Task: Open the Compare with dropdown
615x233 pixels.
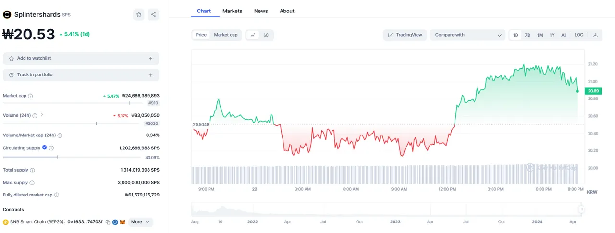Action: pyautogui.click(x=467, y=35)
